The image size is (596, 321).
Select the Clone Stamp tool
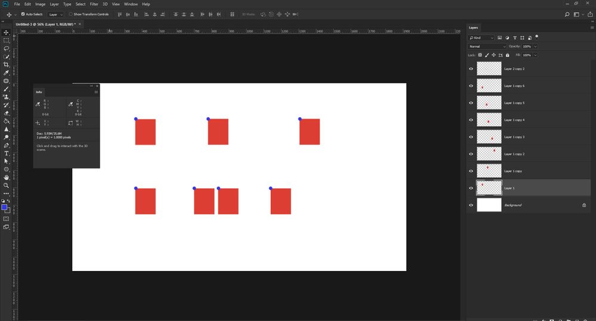point(6,97)
